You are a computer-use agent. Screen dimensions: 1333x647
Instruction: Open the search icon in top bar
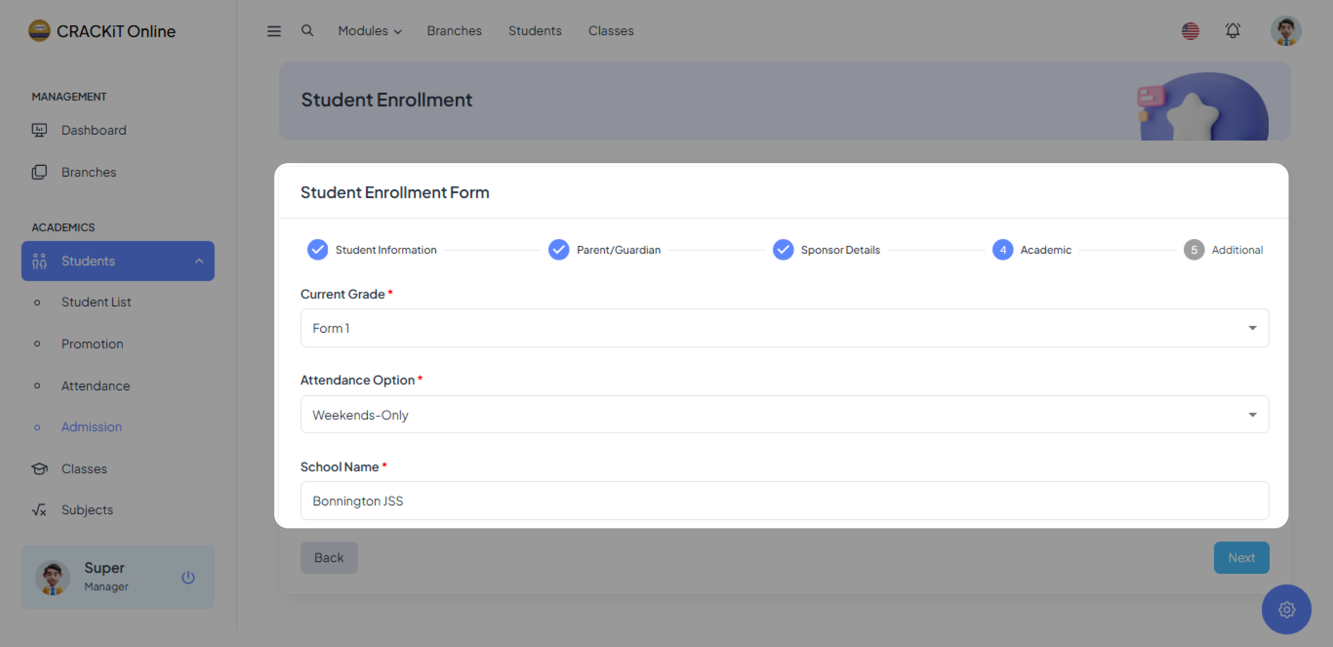click(307, 31)
